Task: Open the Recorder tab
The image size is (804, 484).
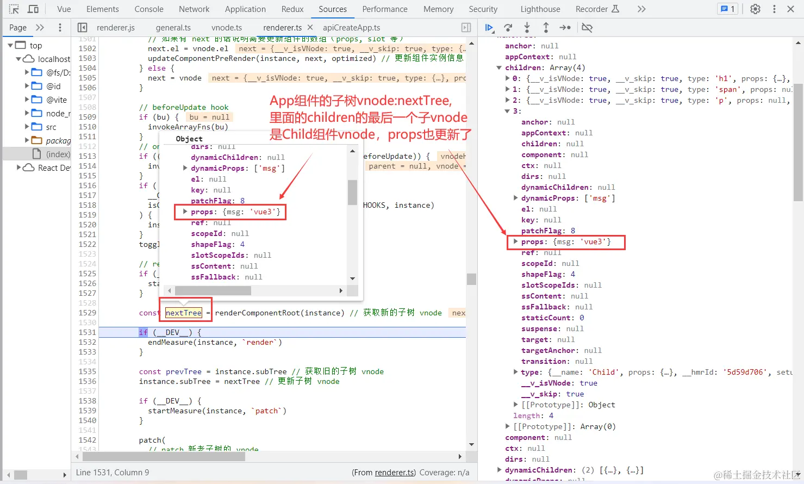Action: pyautogui.click(x=597, y=9)
